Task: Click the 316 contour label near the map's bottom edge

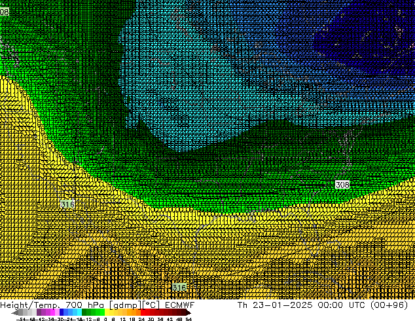Action: (179, 288)
